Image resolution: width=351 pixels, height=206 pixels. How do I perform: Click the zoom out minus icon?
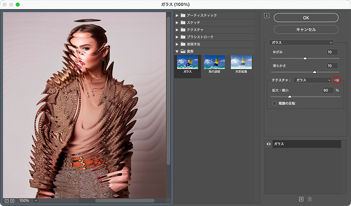pyautogui.click(x=6, y=201)
